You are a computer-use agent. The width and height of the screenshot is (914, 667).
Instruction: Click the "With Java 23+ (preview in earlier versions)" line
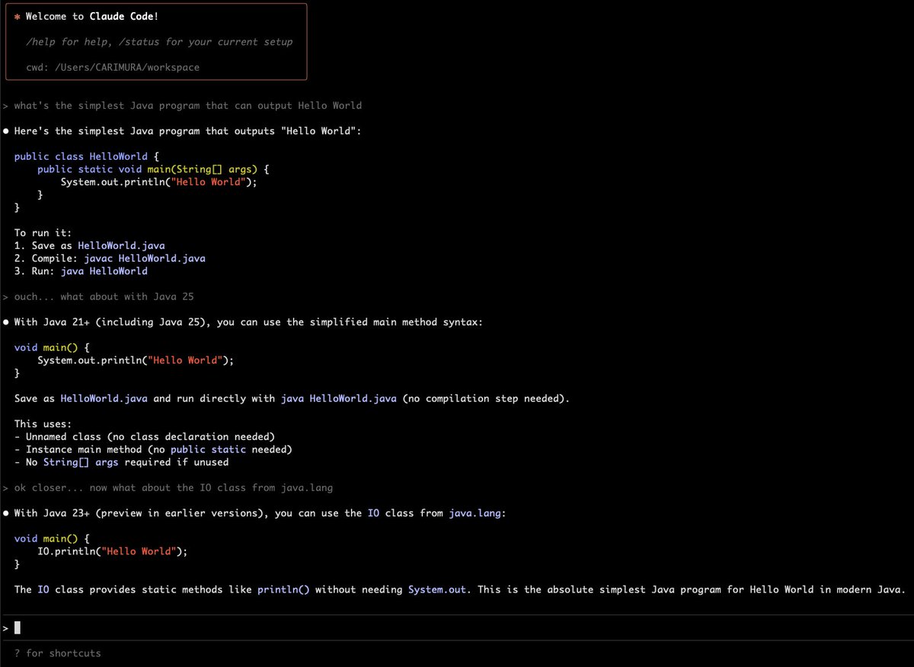(x=260, y=513)
